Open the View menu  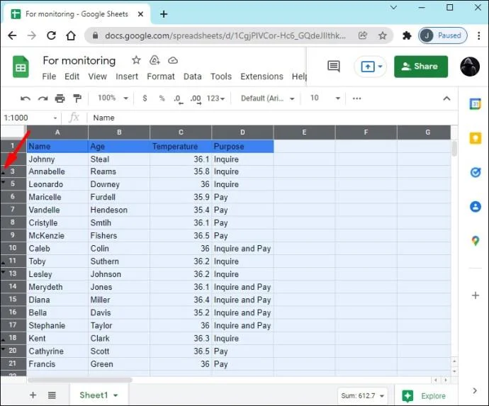[97, 77]
